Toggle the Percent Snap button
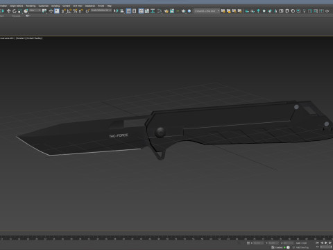The height and width of the screenshot is (250, 333). point(76,11)
